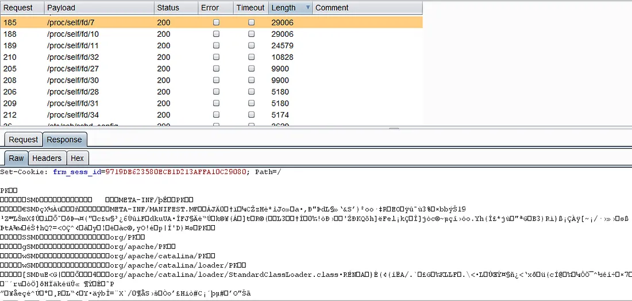Tick the Error checkbox for request 185
Image resolution: width=632 pixels, height=301 pixels.
(216, 22)
